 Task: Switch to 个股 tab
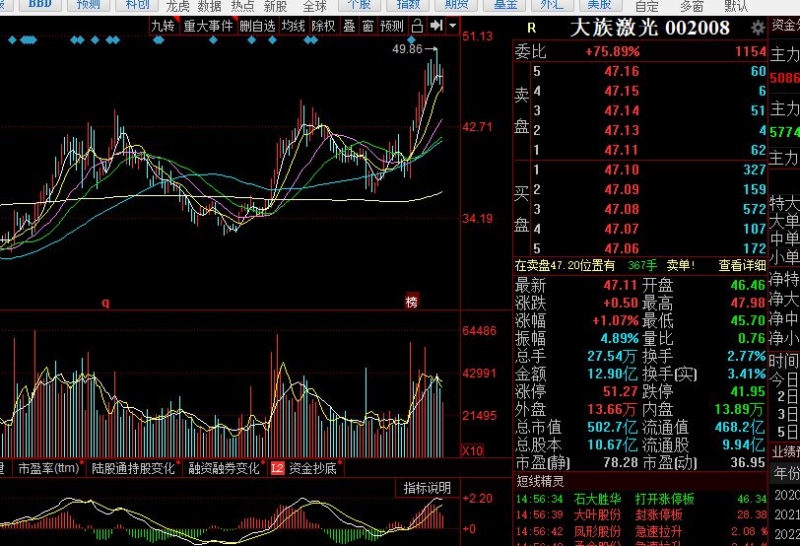(x=360, y=5)
